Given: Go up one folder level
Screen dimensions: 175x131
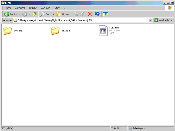Looking at the screenshot, I should (35, 14).
